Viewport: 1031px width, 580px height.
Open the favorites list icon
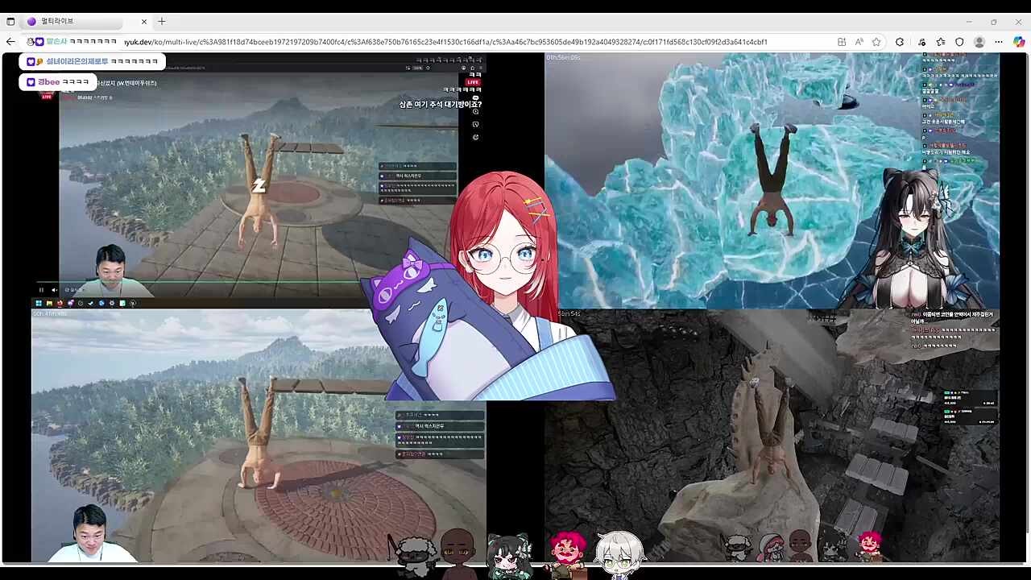pyautogui.click(x=941, y=42)
